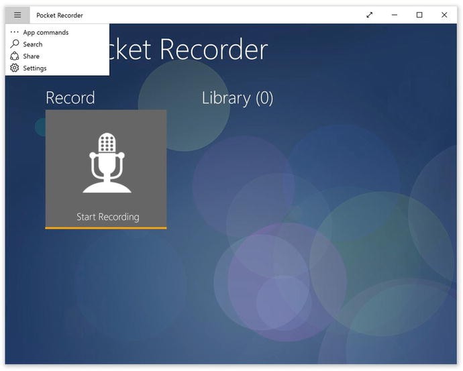
Task: Click the Share icon in menu
Action: pos(14,56)
